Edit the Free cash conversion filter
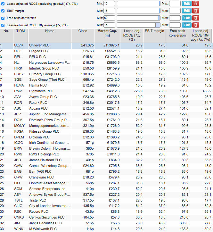Image resolution: width=213 pixels, height=232 pixels. pos(187,18)
